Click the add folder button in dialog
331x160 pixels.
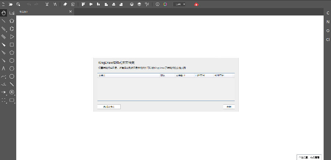coord(109,107)
